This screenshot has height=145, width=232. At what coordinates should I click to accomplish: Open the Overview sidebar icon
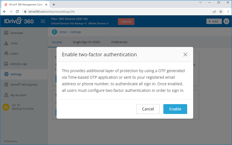tap(6, 33)
